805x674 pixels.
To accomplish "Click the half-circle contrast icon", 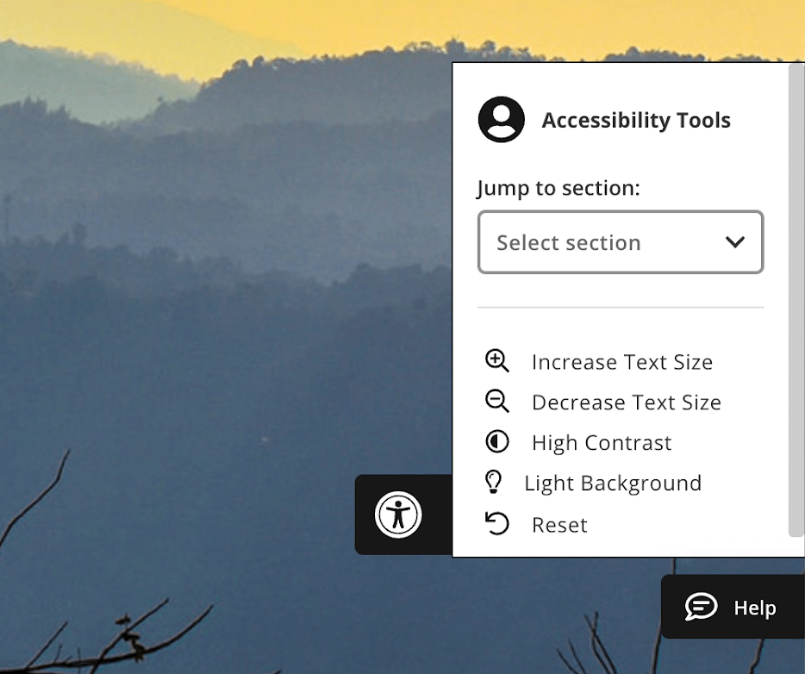I will [497, 441].
